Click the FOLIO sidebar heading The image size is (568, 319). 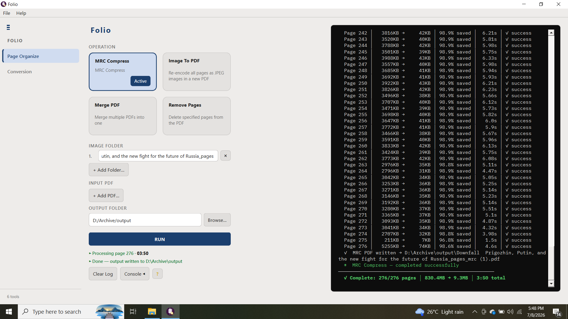click(x=15, y=41)
